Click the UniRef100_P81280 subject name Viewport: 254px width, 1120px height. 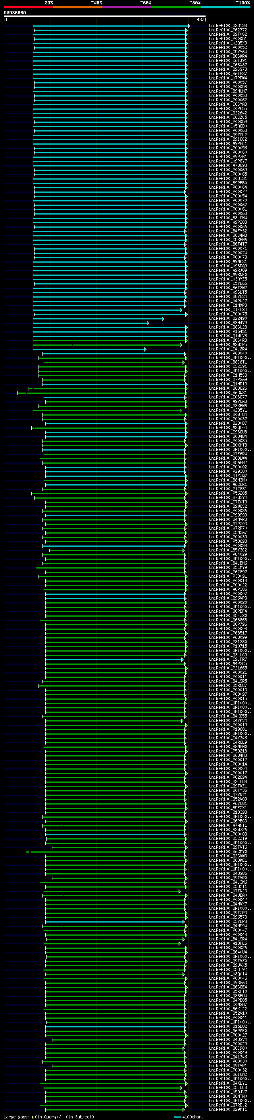[x=228, y=642]
